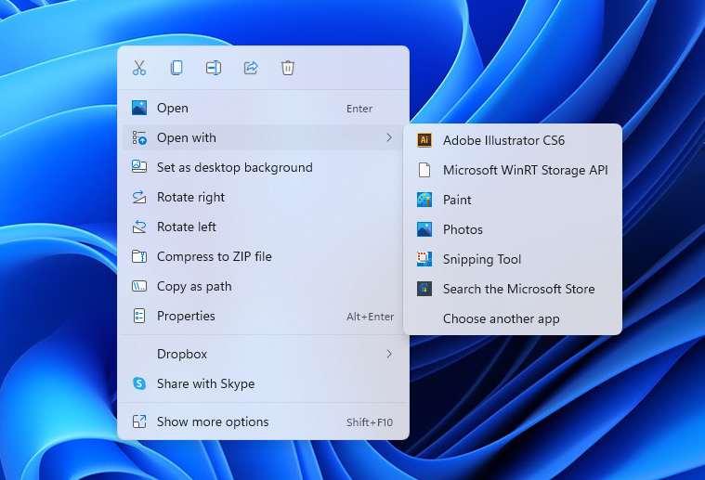Select Set as desktop background

(x=234, y=168)
